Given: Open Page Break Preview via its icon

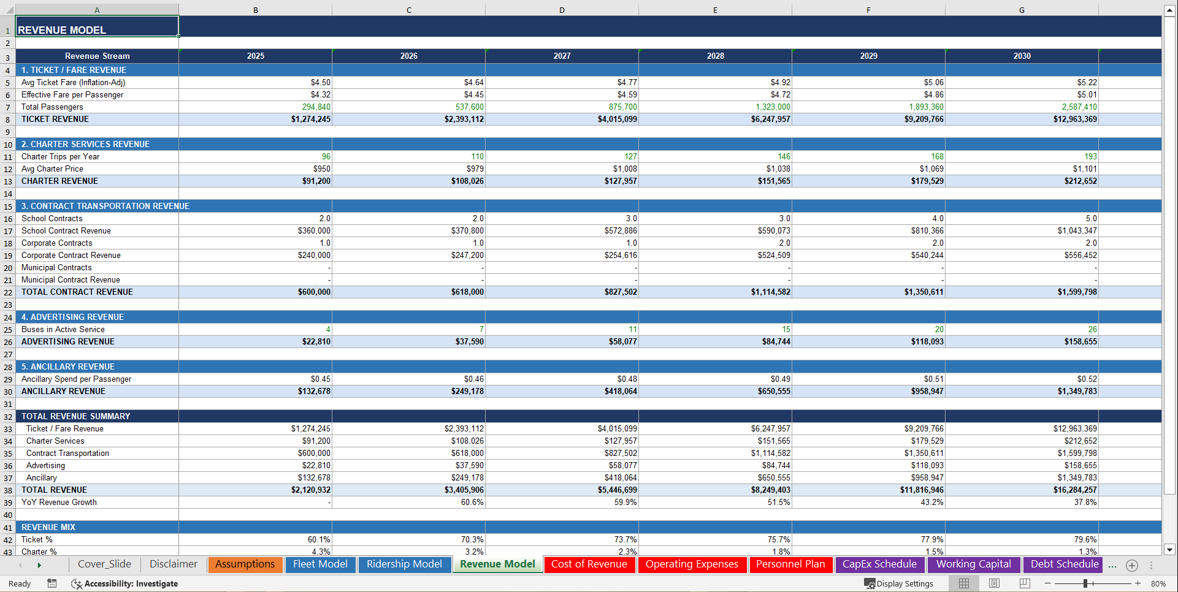Looking at the screenshot, I should (x=1024, y=583).
